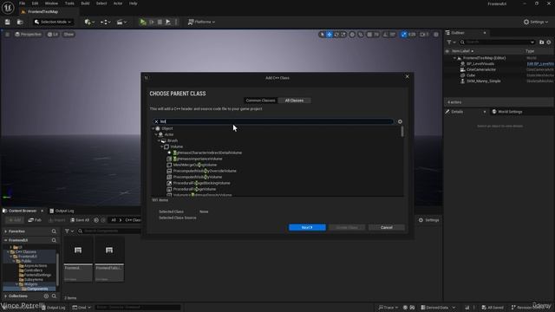
Task: Click the Unreal Engine logo icon
Action: 8,8
